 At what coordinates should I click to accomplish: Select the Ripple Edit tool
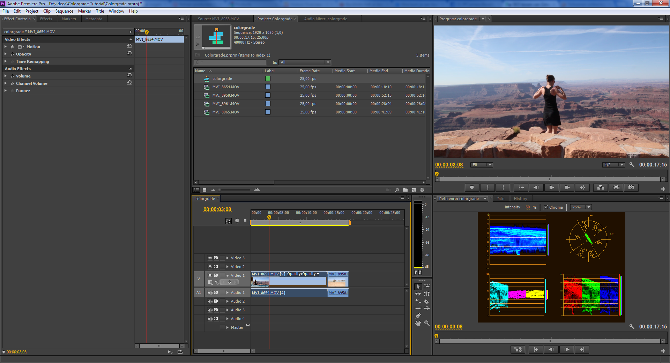pos(418,294)
